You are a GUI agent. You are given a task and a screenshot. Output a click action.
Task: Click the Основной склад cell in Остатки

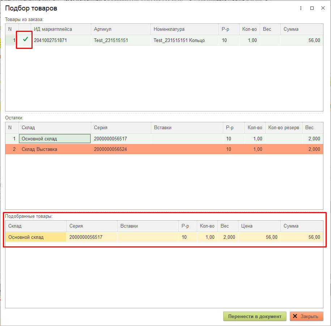[55, 139]
